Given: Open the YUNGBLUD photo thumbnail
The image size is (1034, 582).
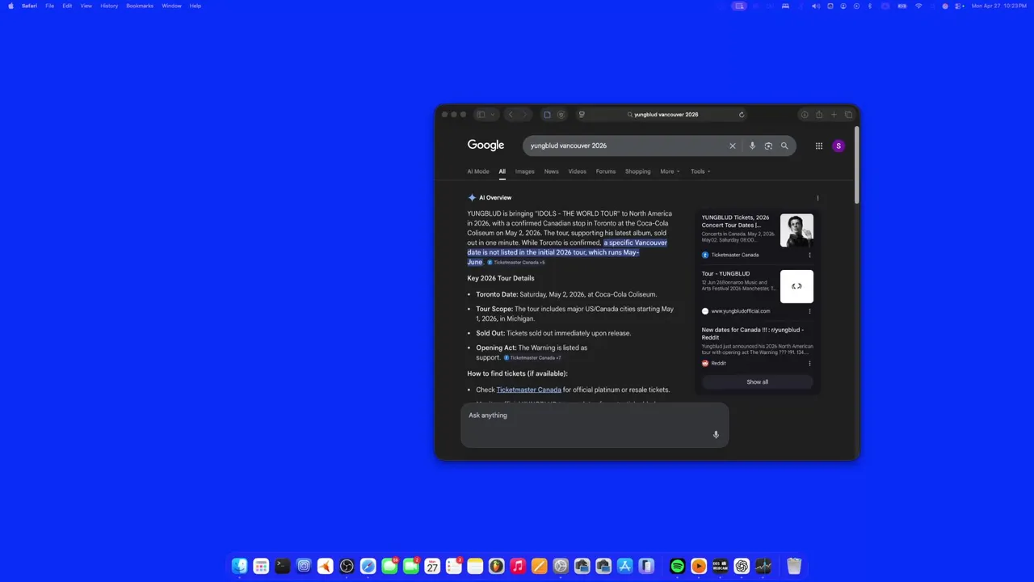Looking at the screenshot, I should coord(797,230).
